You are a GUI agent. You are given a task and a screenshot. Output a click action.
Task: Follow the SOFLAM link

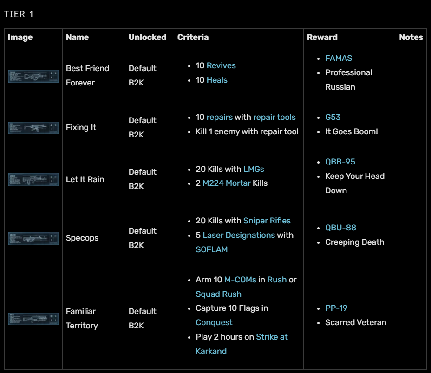coord(212,249)
